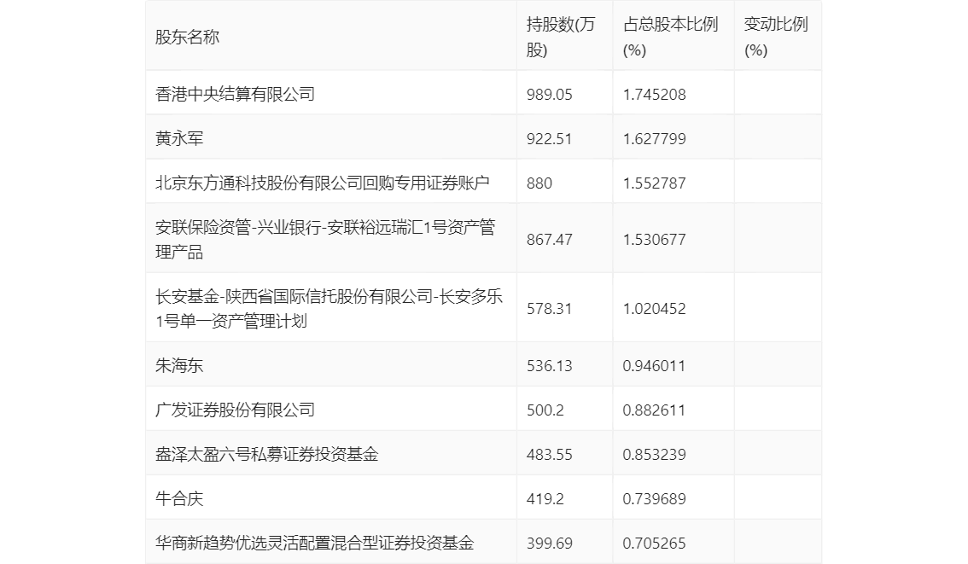Image resolution: width=968 pixels, height=564 pixels.
Task: Click the percentage 0.853239
Action: pos(655,455)
